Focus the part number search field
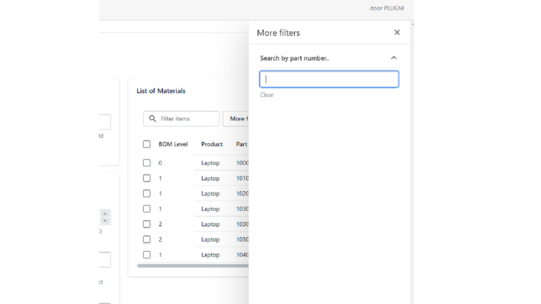541x304 pixels. pos(329,79)
